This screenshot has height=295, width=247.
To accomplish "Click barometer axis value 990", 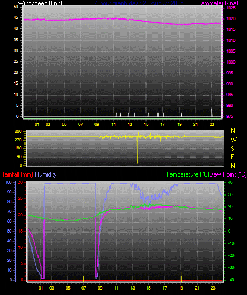I will coord(230,84).
